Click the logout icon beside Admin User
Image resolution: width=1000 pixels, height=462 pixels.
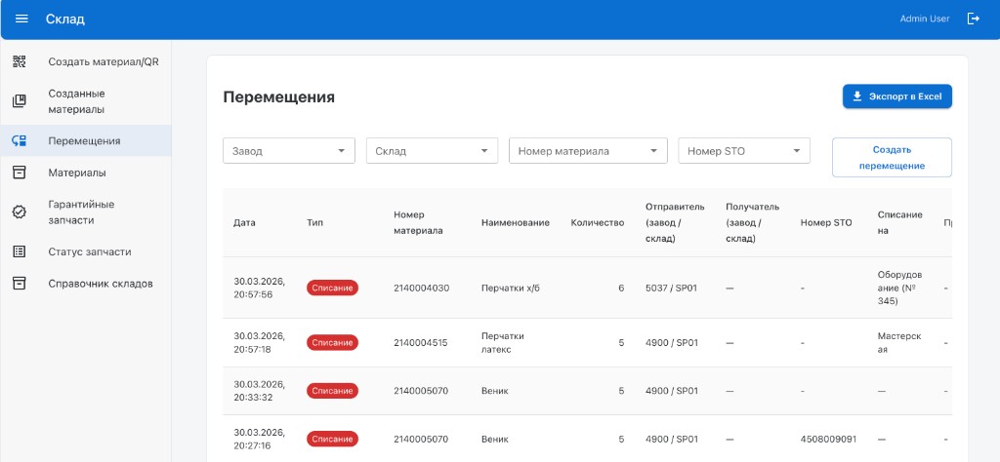[x=973, y=19]
